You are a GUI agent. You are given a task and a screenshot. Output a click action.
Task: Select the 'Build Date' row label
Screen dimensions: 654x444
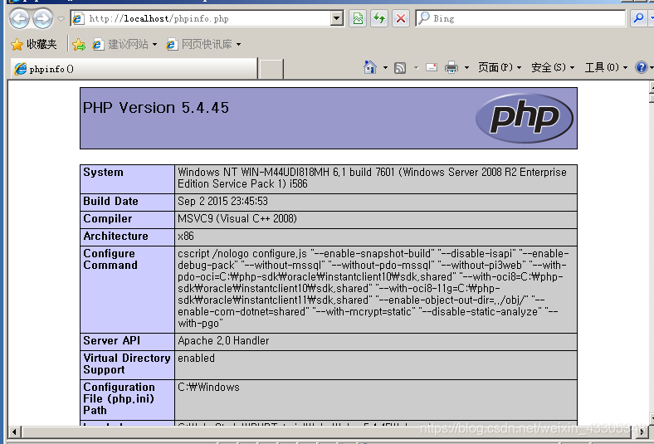click(110, 202)
